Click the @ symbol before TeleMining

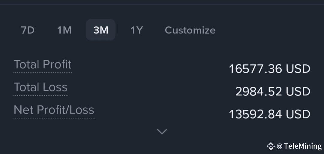click(x=280, y=147)
